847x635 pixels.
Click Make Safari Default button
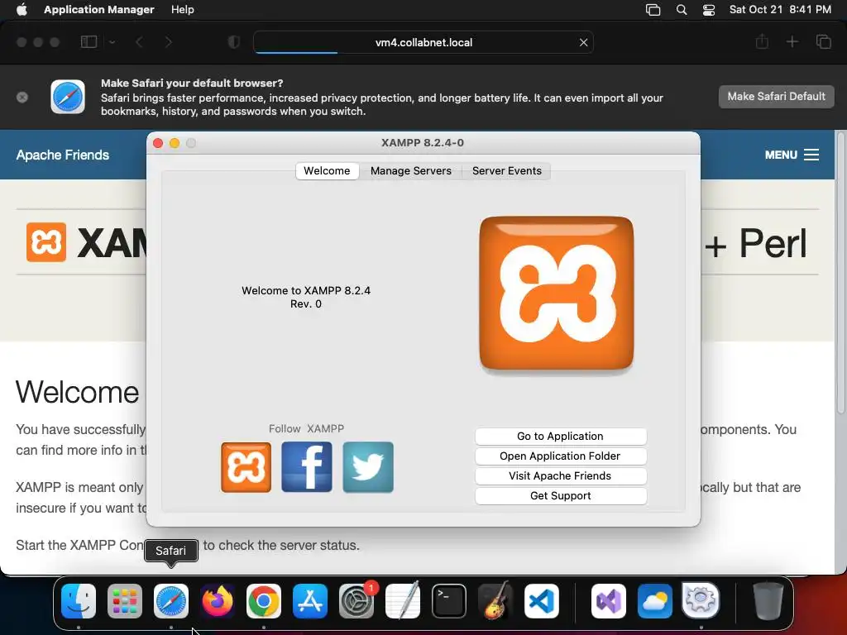coord(776,97)
